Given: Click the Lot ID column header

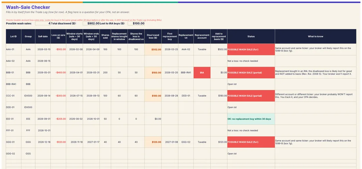Looking at the screenshot, I should pyautogui.click(x=13, y=36).
